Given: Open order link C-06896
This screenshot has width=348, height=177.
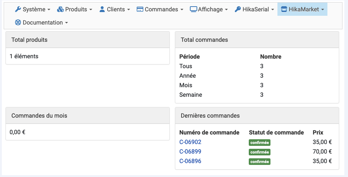Looking at the screenshot, I should [190, 161].
